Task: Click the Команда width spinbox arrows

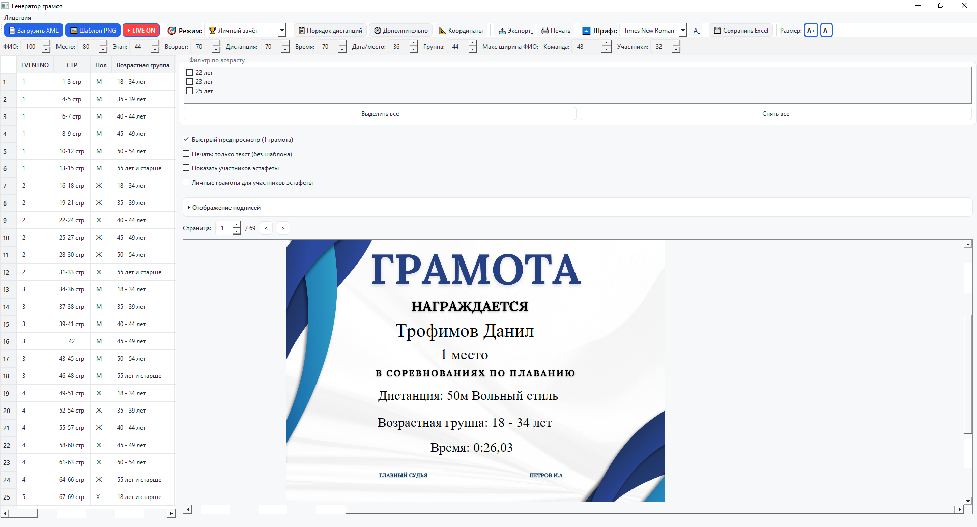Action: click(606, 47)
